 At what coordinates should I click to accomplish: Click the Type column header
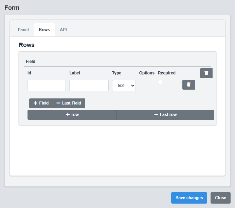point(116,73)
